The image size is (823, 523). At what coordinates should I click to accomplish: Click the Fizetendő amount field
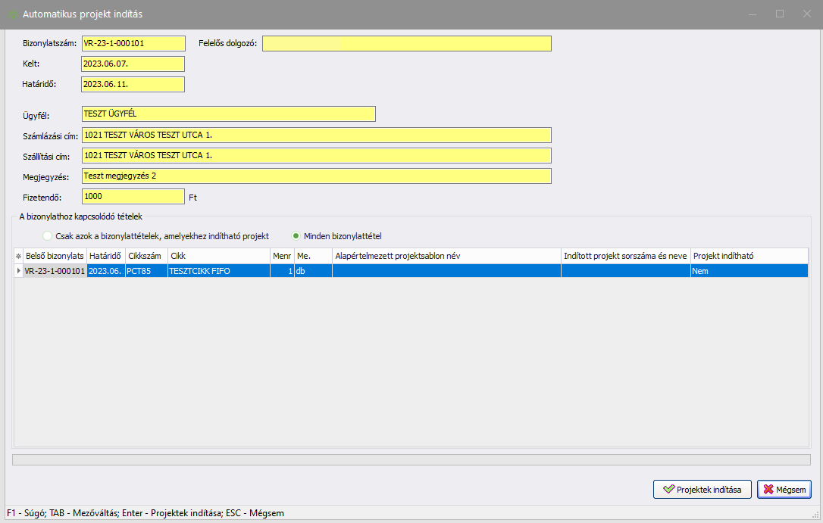click(x=133, y=196)
